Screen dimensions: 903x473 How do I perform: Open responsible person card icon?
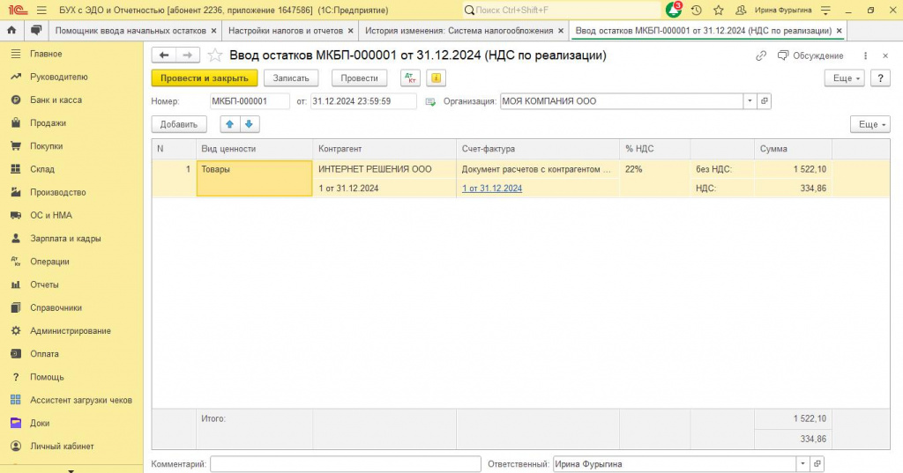click(817, 464)
